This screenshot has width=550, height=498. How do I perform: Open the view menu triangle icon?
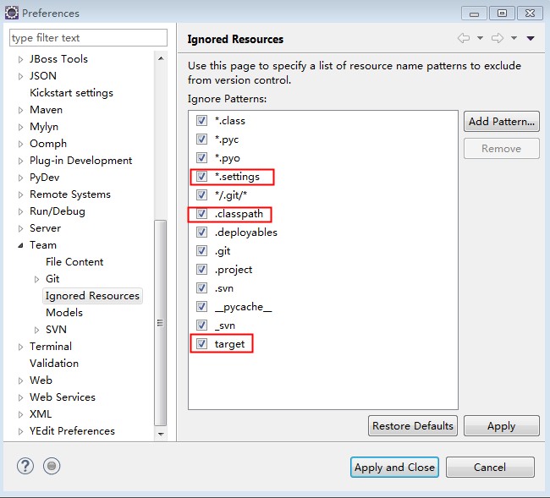tap(531, 38)
